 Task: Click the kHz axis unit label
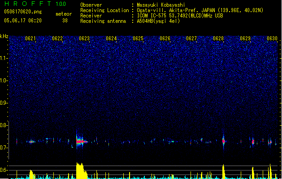tap(4, 36)
